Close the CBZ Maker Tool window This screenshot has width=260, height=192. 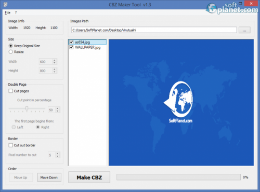click(x=251, y=3)
